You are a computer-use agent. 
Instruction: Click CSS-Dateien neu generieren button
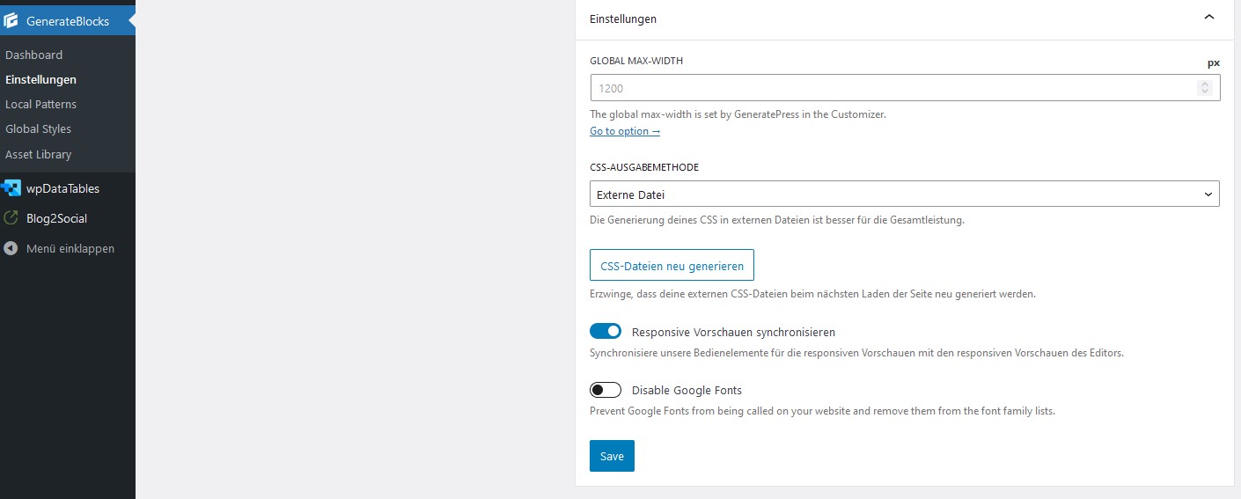pos(672,265)
